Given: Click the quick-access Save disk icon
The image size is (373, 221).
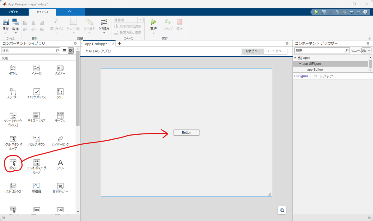Looking at the screenshot, I should (324, 12).
